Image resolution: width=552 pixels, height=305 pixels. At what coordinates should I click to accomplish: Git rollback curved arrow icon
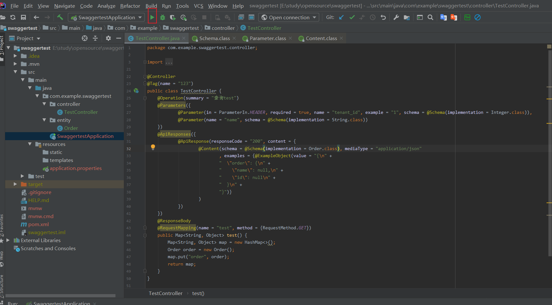(383, 17)
